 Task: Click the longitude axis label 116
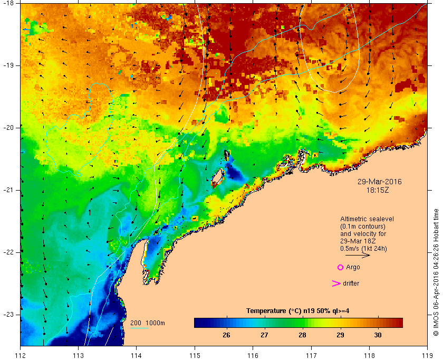253,355
